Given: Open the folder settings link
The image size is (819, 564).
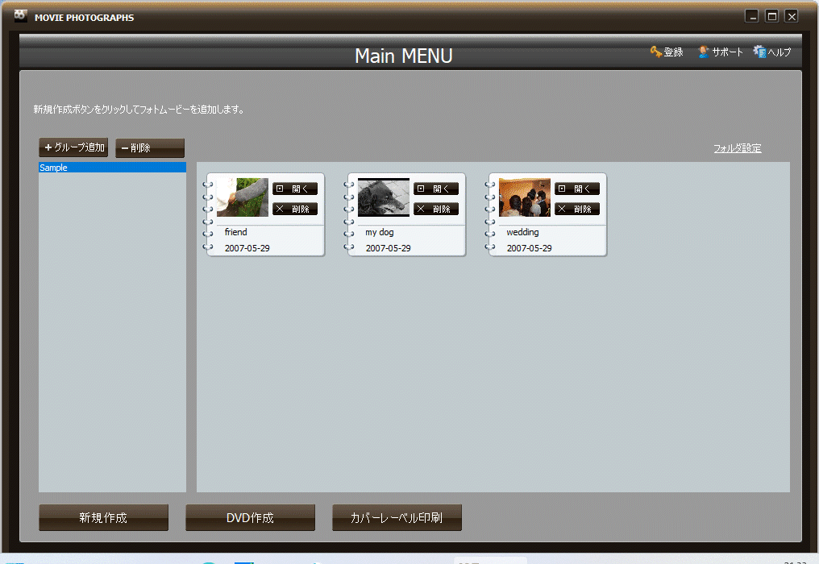Looking at the screenshot, I should tap(737, 148).
